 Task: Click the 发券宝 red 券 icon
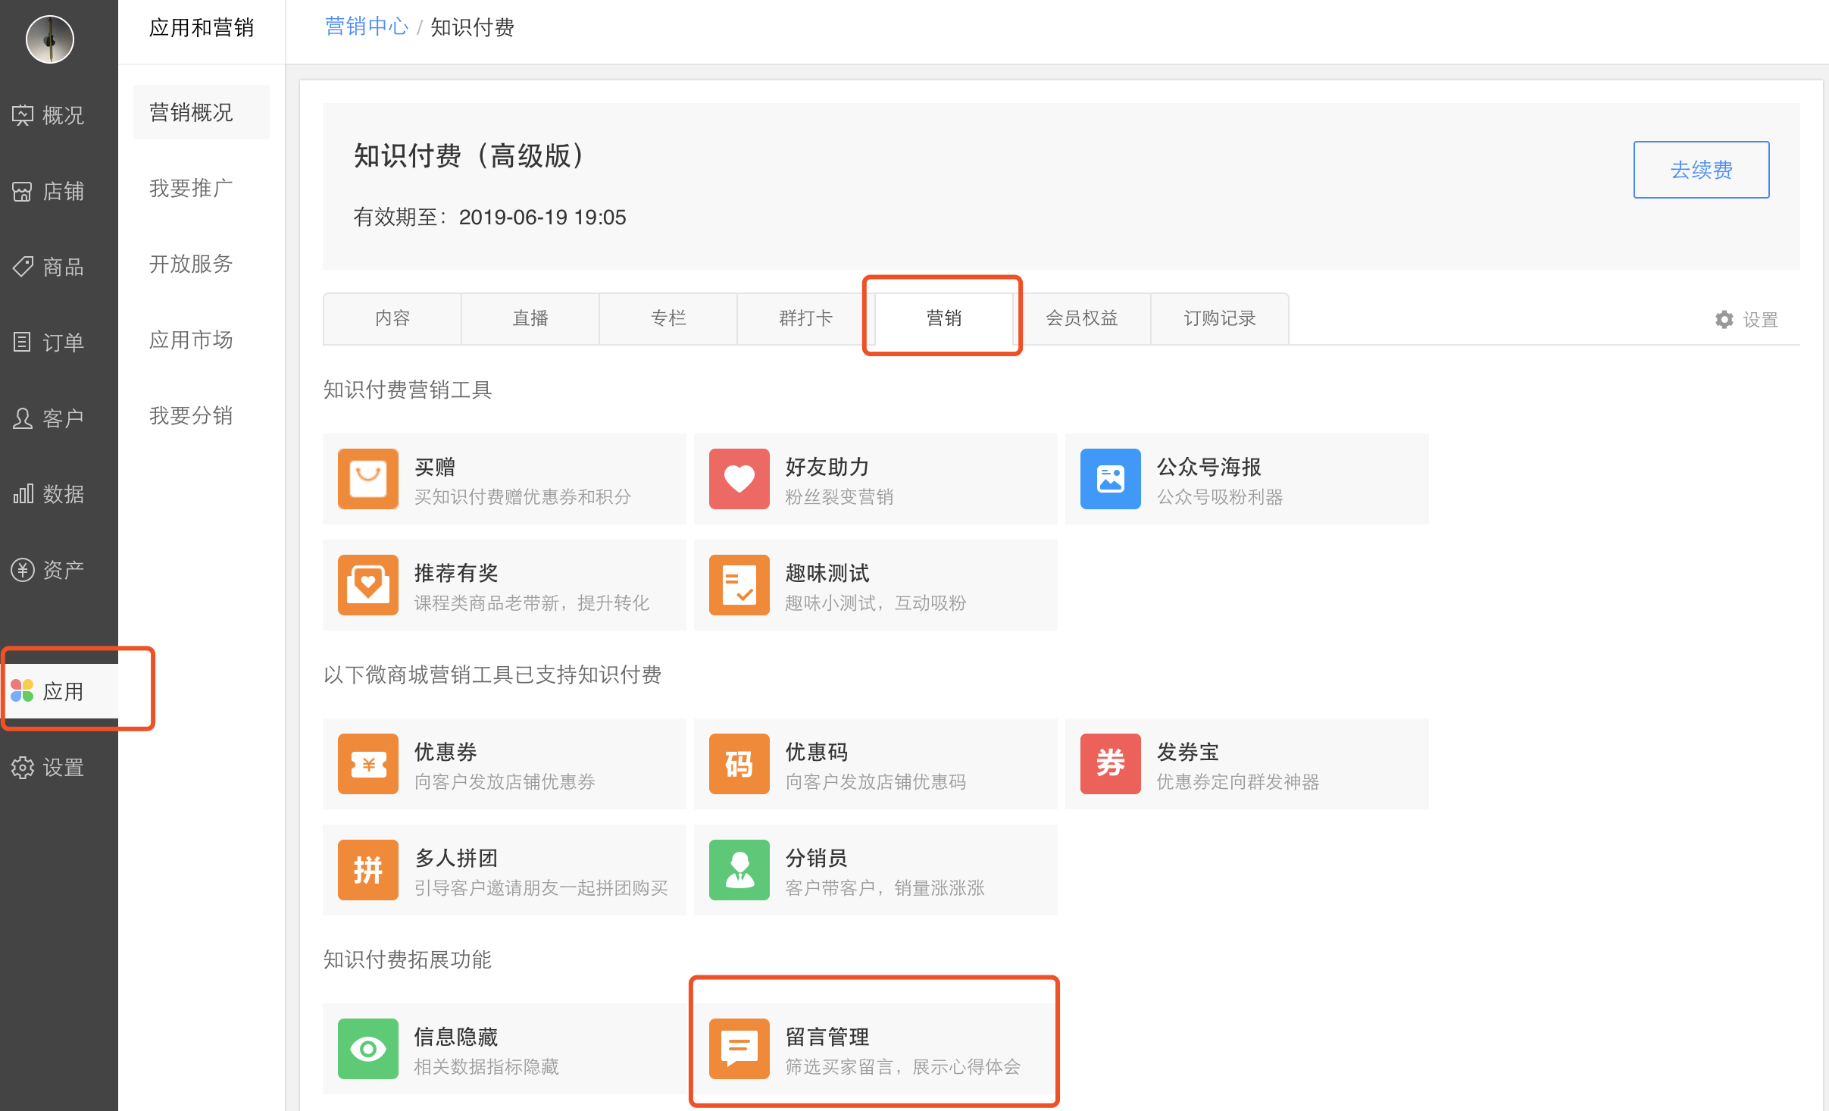[1110, 763]
